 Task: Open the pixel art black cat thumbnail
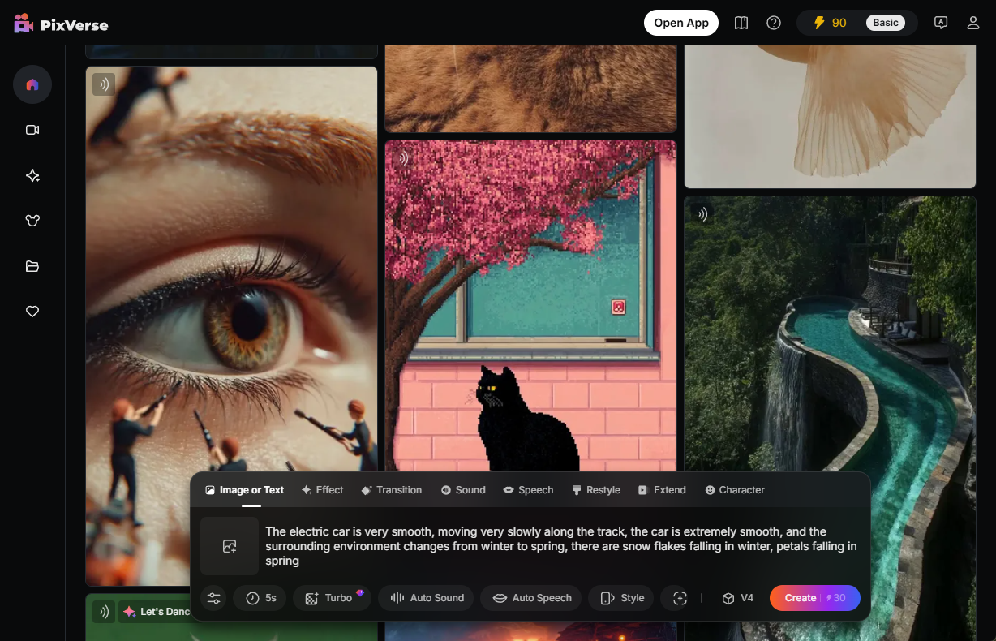tap(530, 304)
